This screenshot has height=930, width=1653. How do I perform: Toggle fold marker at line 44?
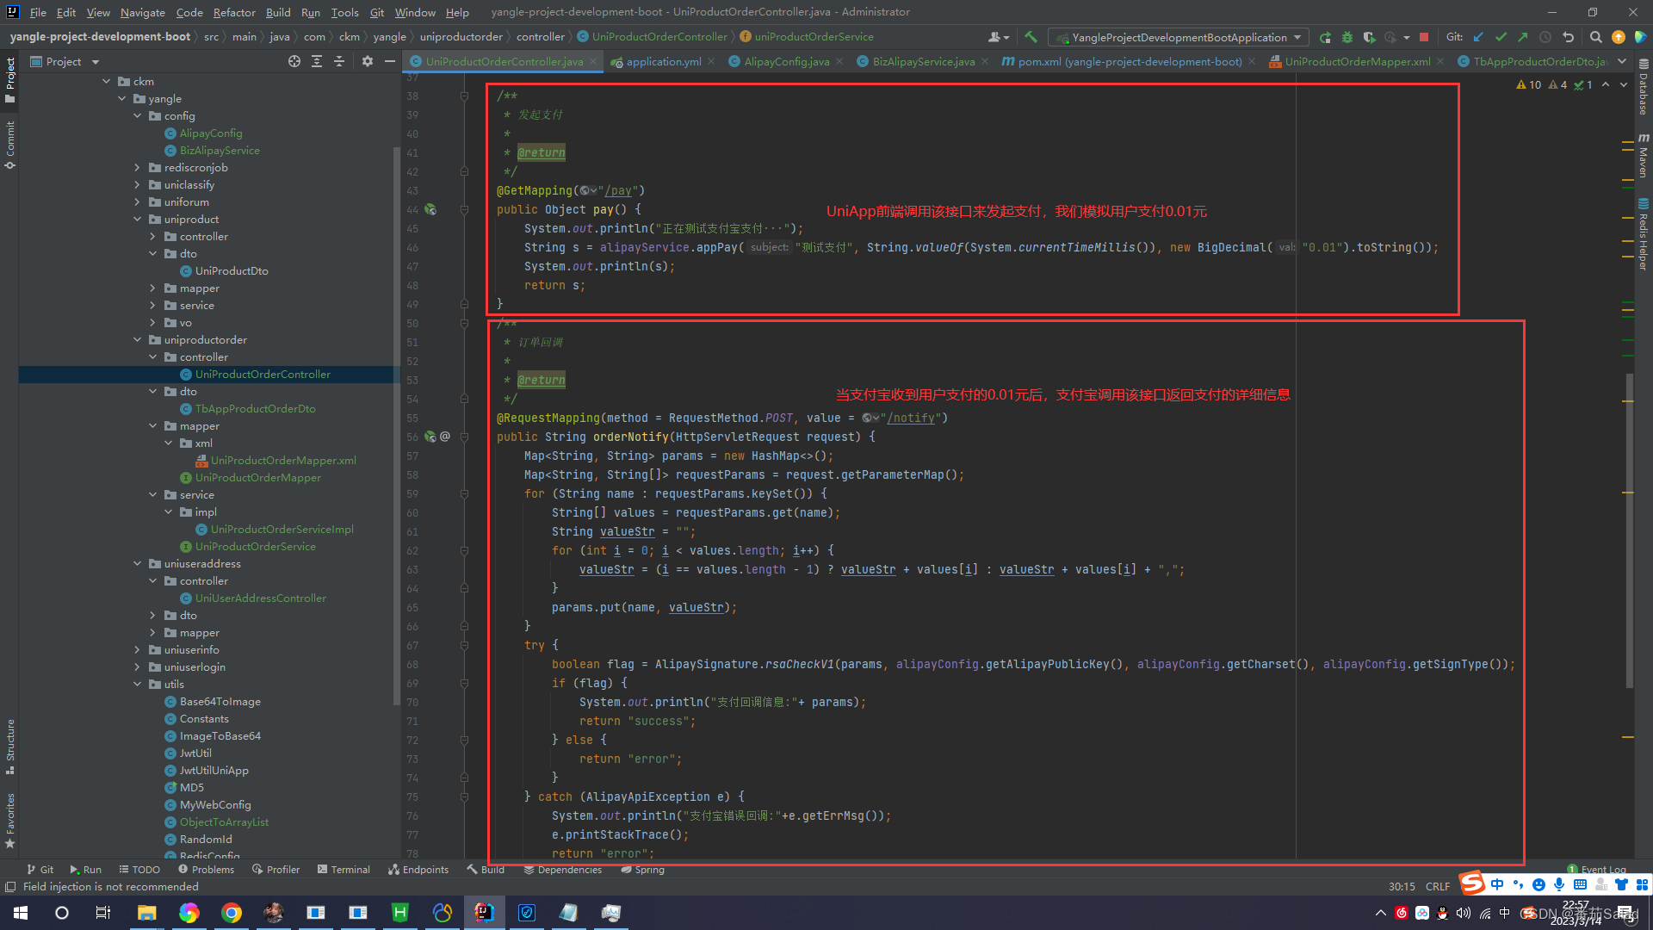tap(464, 209)
